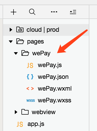Open the three-dots more options menu
Image resolution: width=97 pixels, height=131 pixels.
pos(54,12)
